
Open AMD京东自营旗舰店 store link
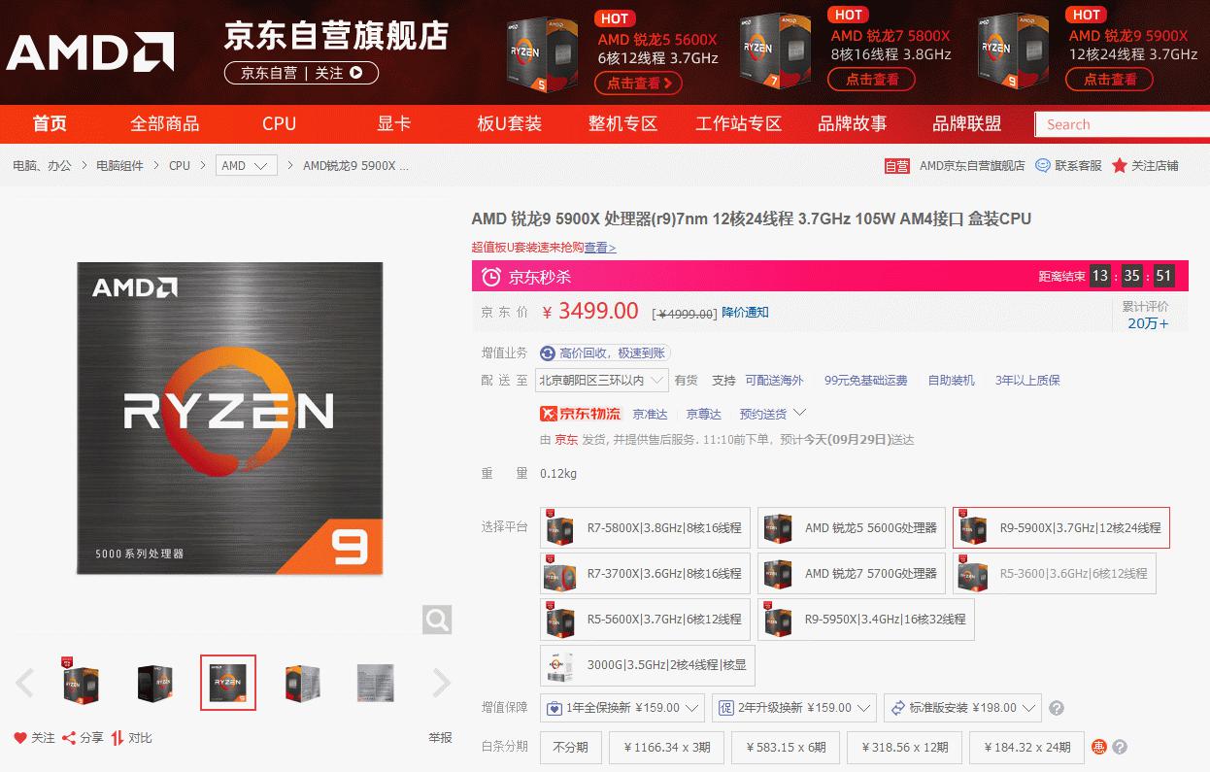(x=972, y=166)
